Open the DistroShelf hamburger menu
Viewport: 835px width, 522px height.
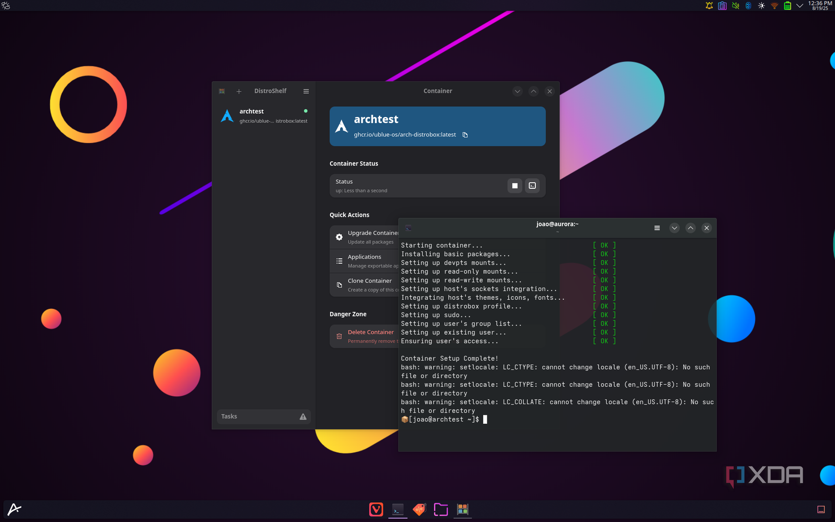(x=306, y=91)
